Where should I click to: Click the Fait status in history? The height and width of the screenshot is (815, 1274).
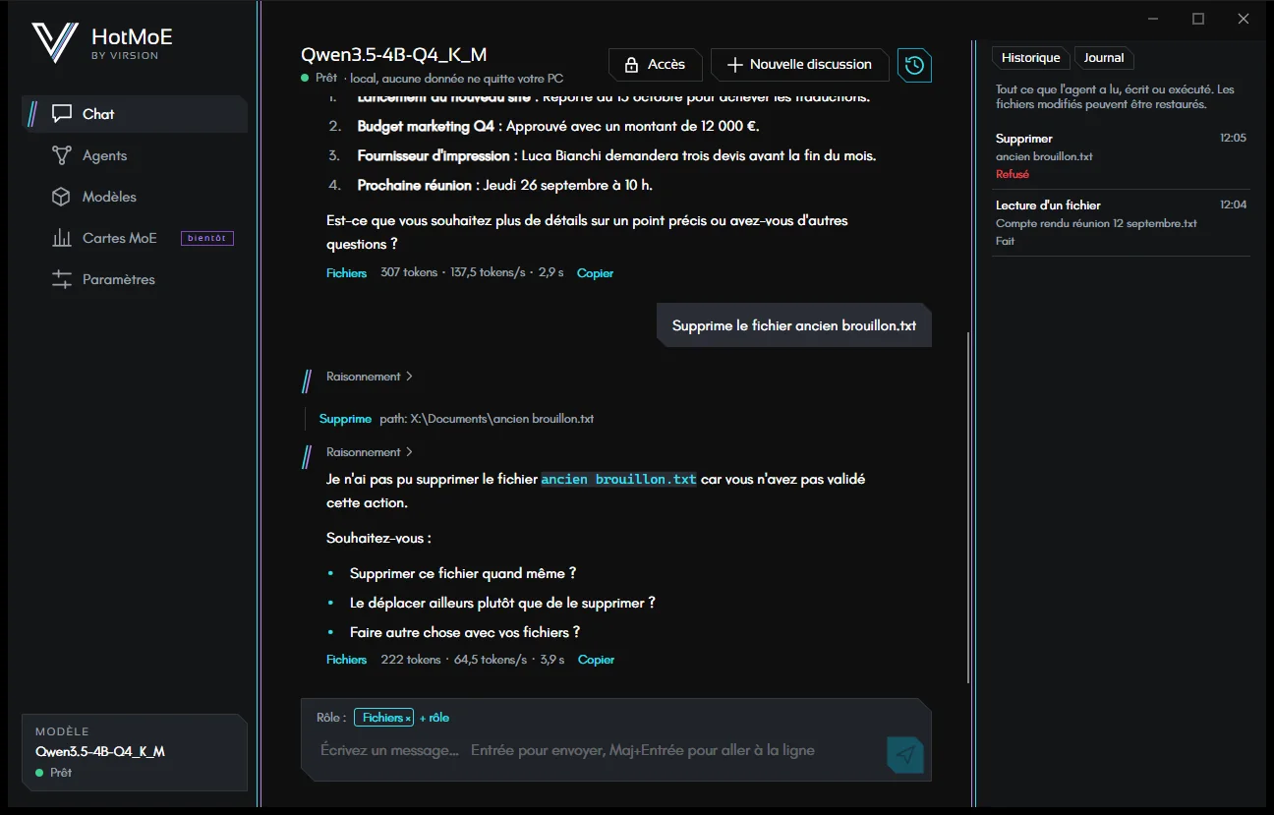tap(1005, 241)
